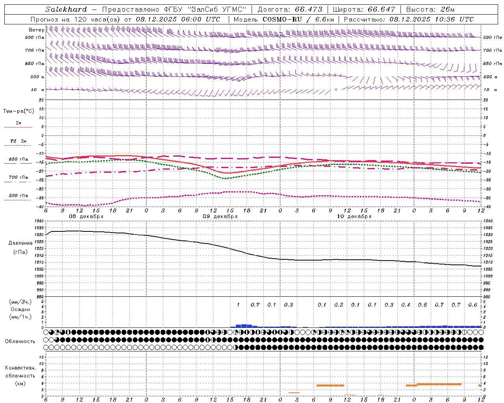Viewport: 504px width, 403px height.
Task: Select the Тем-ра(°C) temperature legend heading
Action: (19, 111)
